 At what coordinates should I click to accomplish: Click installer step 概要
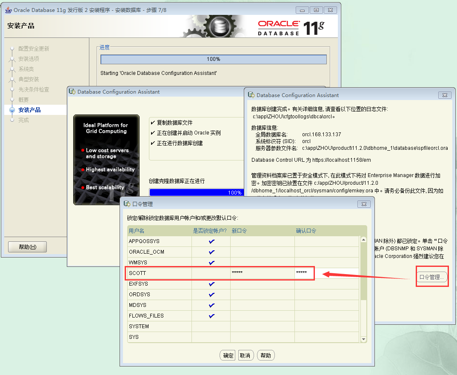(x=23, y=100)
